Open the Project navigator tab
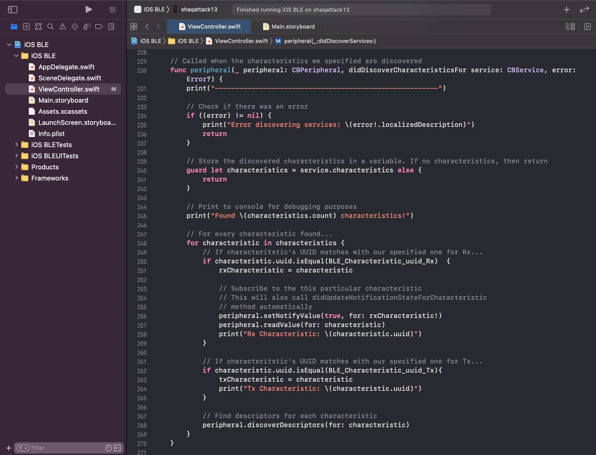The height and width of the screenshot is (455, 596). coord(14,27)
